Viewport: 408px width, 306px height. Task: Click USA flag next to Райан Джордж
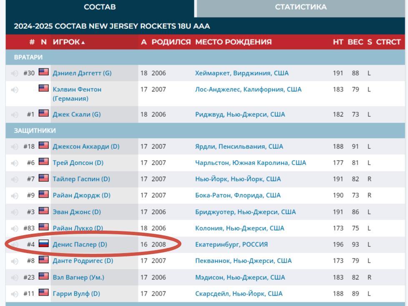(x=44, y=194)
